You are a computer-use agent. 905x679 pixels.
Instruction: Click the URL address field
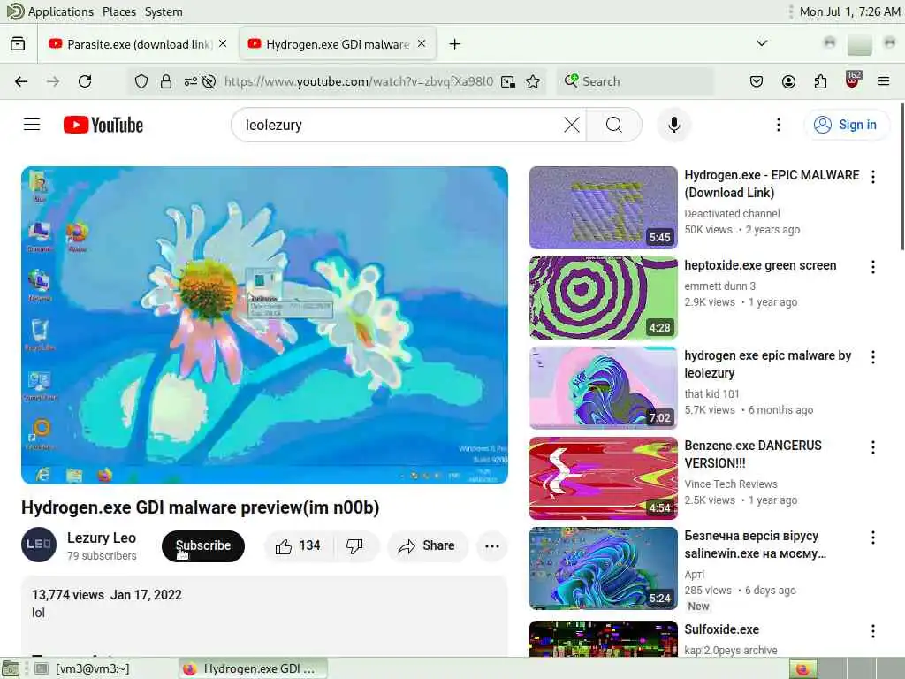(x=358, y=81)
